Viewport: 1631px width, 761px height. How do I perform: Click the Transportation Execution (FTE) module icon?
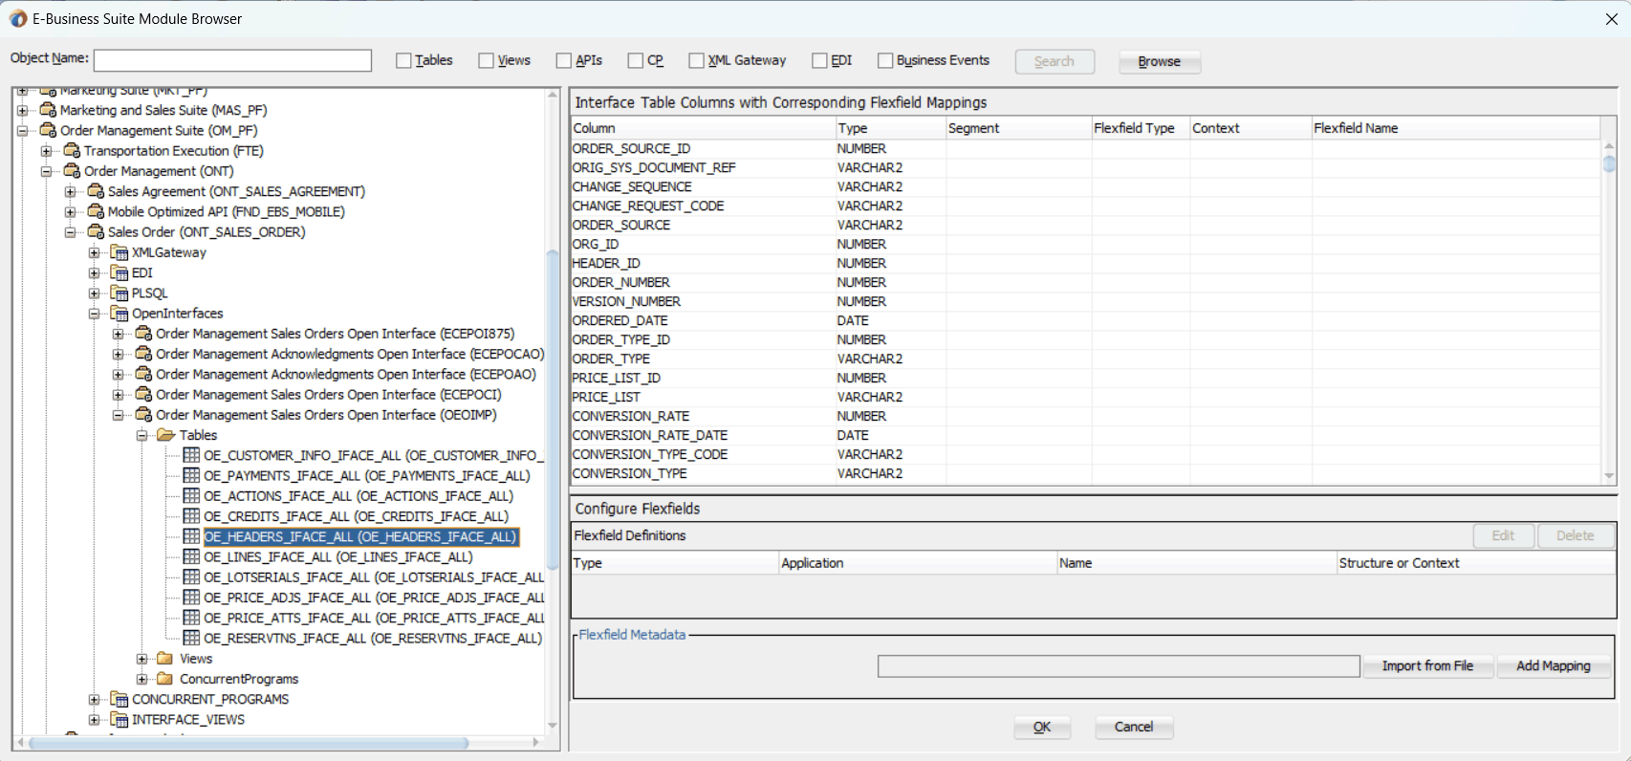pyautogui.click(x=72, y=151)
